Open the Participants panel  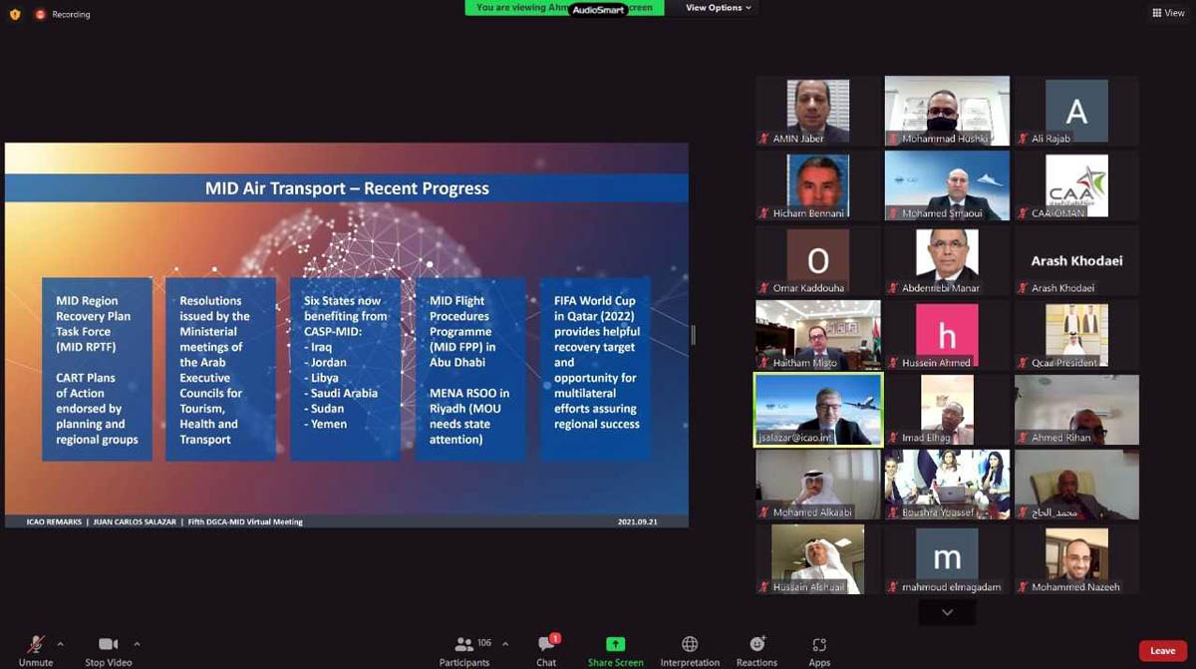[464, 646]
